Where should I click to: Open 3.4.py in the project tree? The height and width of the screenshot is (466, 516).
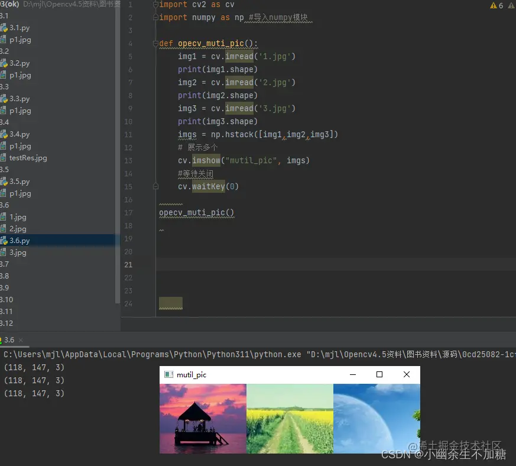pos(19,134)
